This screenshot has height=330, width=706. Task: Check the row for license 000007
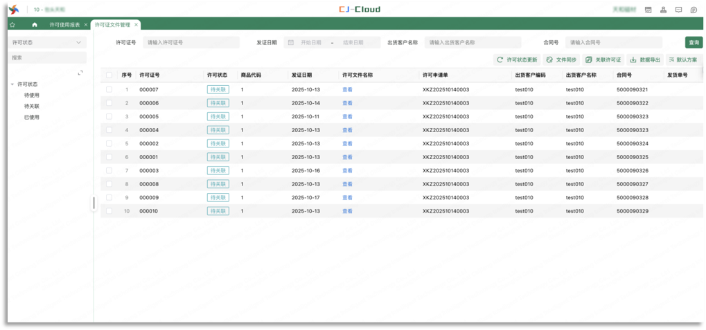(109, 89)
